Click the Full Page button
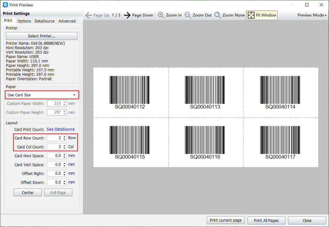 point(58,192)
